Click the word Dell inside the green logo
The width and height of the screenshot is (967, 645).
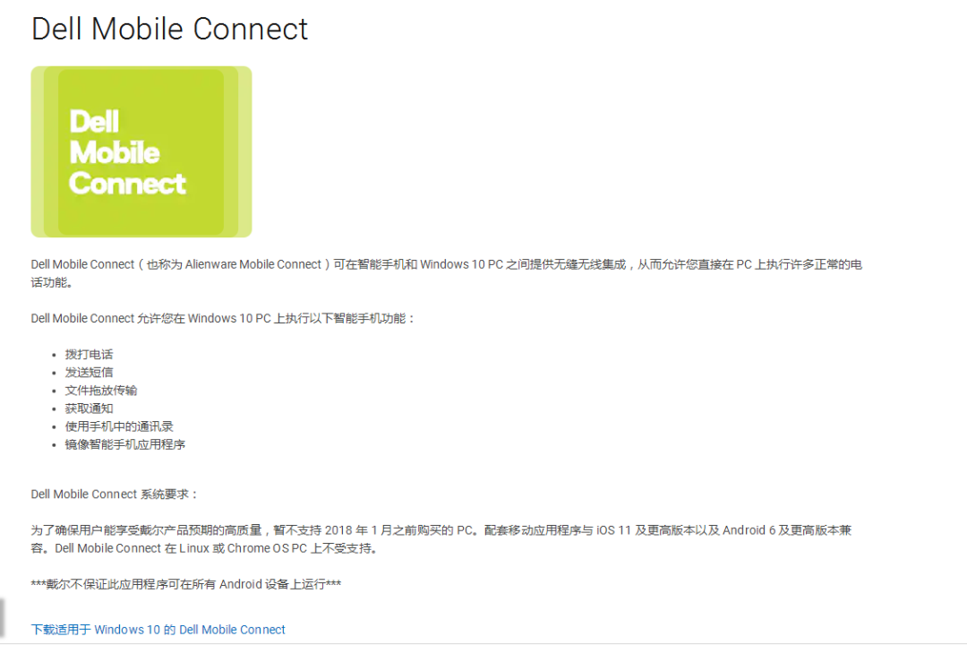pos(94,122)
